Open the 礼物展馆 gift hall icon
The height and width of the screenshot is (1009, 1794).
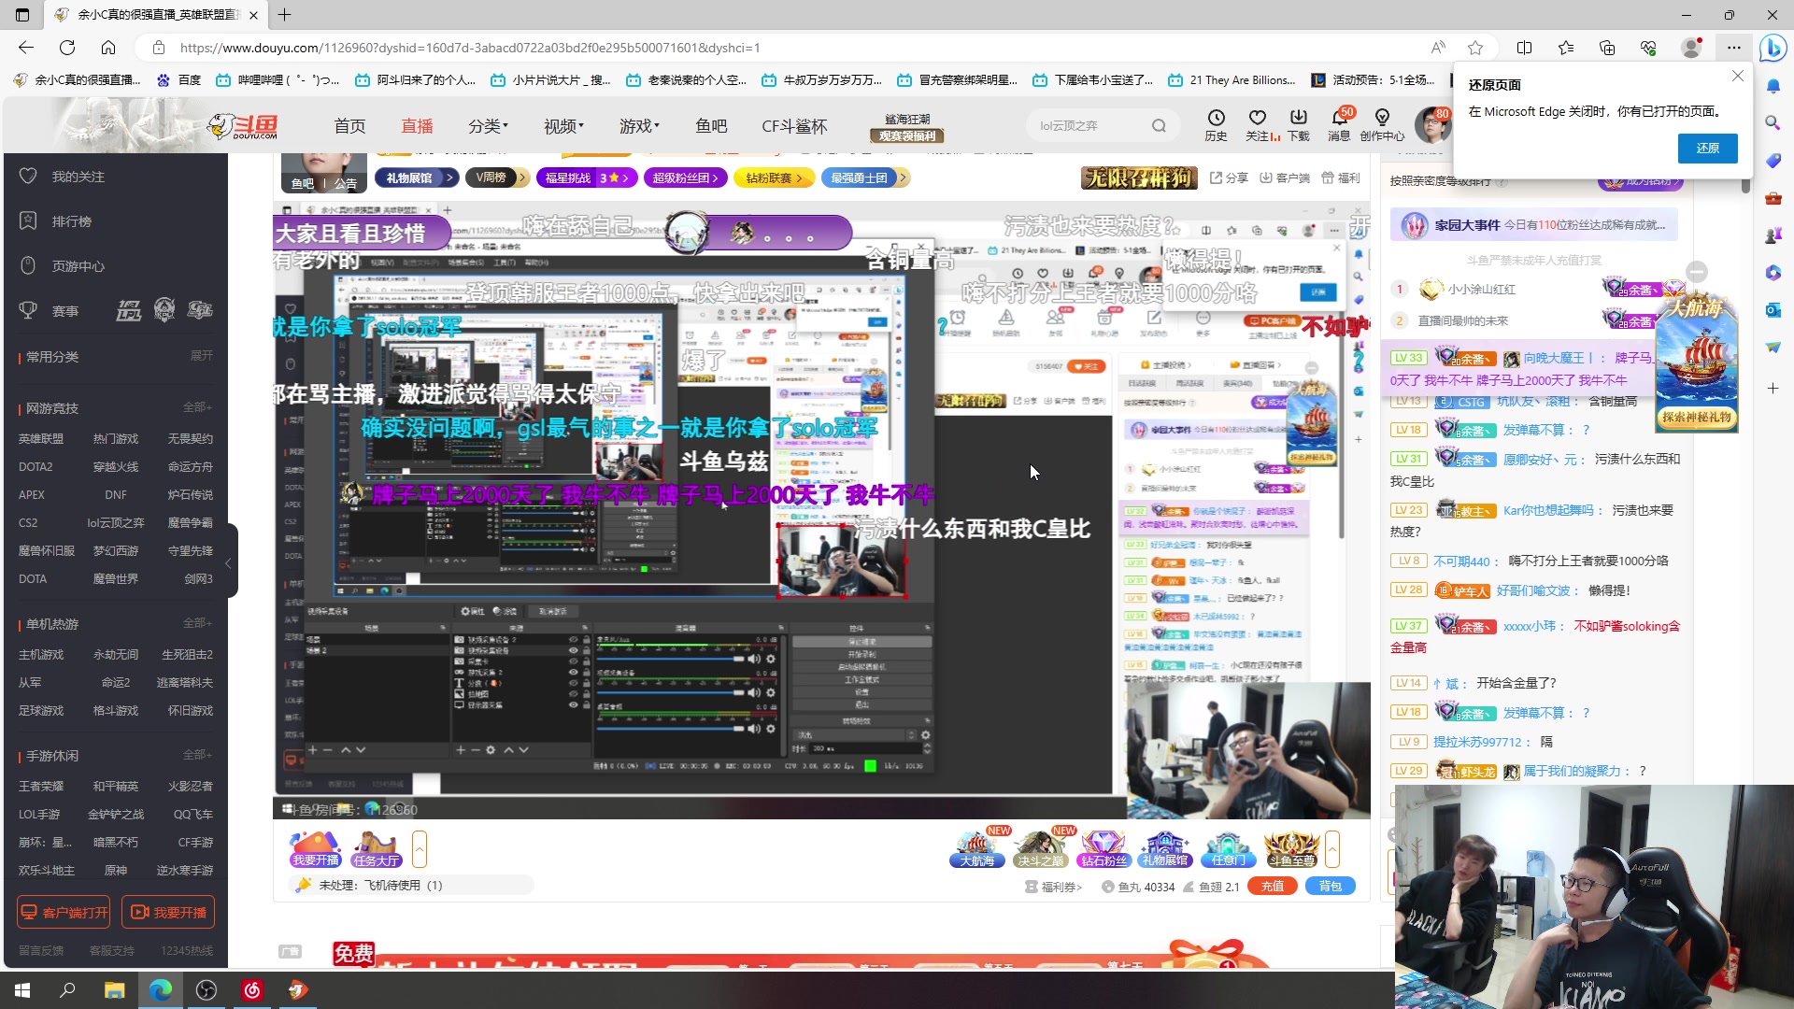(1165, 846)
